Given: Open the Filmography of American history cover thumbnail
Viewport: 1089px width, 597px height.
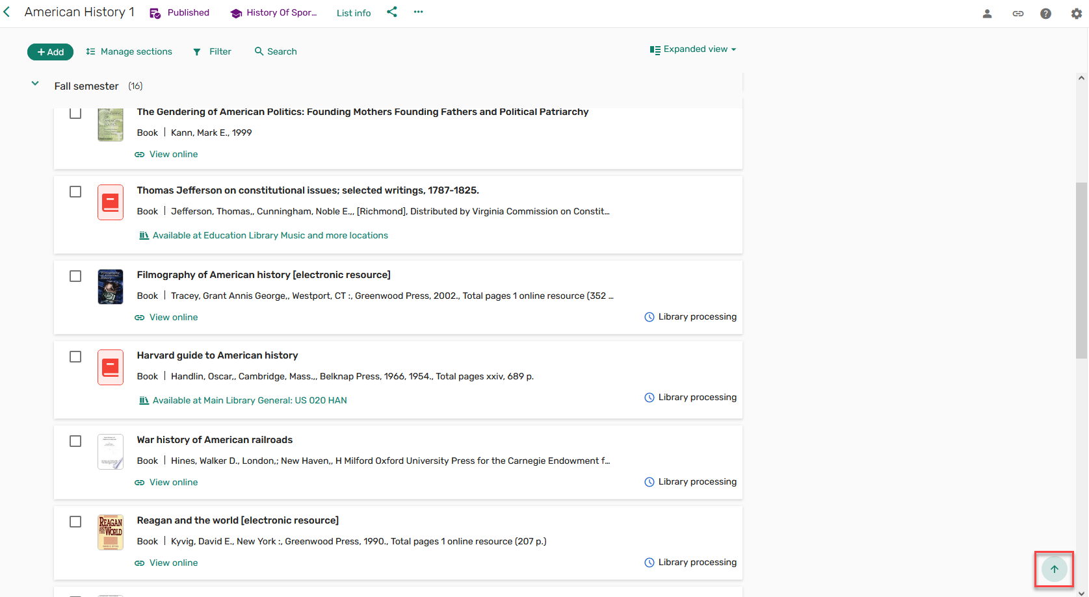Looking at the screenshot, I should 111,286.
